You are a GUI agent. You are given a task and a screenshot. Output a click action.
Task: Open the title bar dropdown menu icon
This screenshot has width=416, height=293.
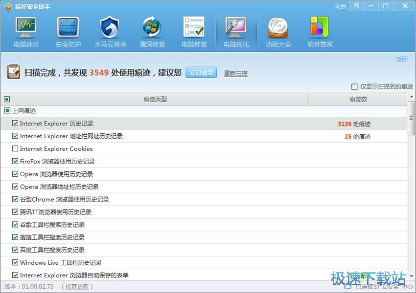(357, 6)
